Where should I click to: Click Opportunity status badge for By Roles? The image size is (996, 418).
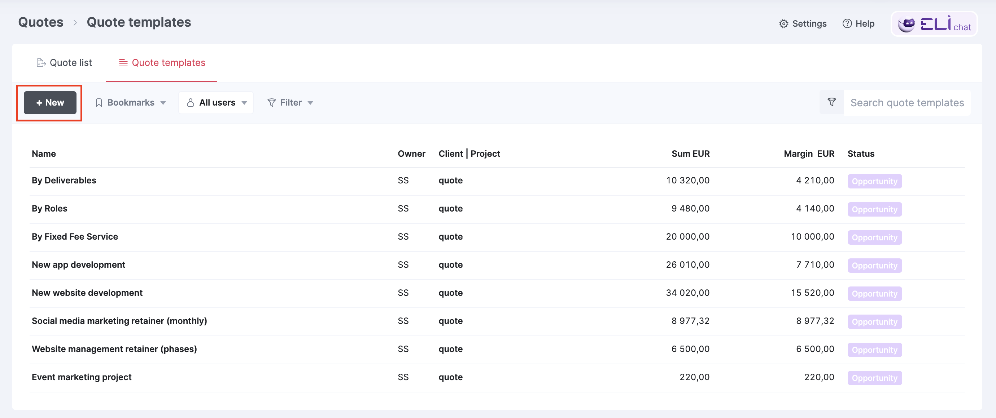(874, 210)
